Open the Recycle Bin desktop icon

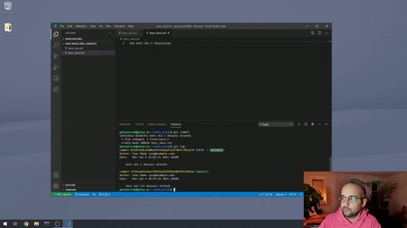[x=8, y=8]
